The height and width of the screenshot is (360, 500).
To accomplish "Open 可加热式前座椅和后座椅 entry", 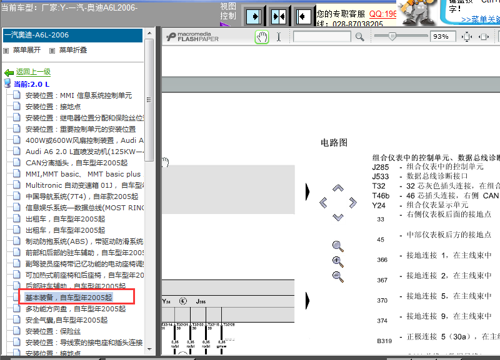I will (84, 275).
